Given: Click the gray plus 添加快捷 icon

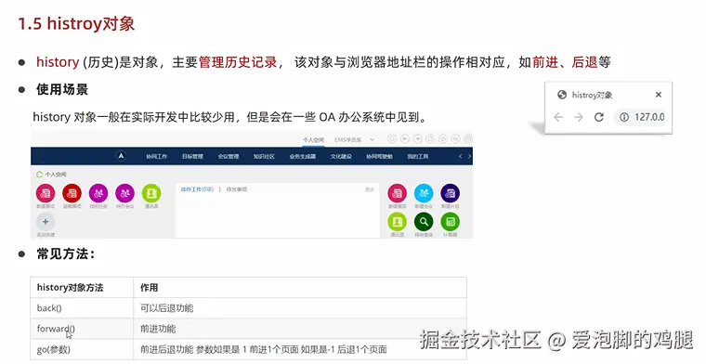Looking at the screenshot, I should point(46,222).
